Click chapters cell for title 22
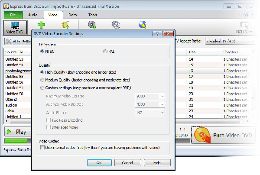The width and height of the screenshot is (260, 175). pos(235,105)
